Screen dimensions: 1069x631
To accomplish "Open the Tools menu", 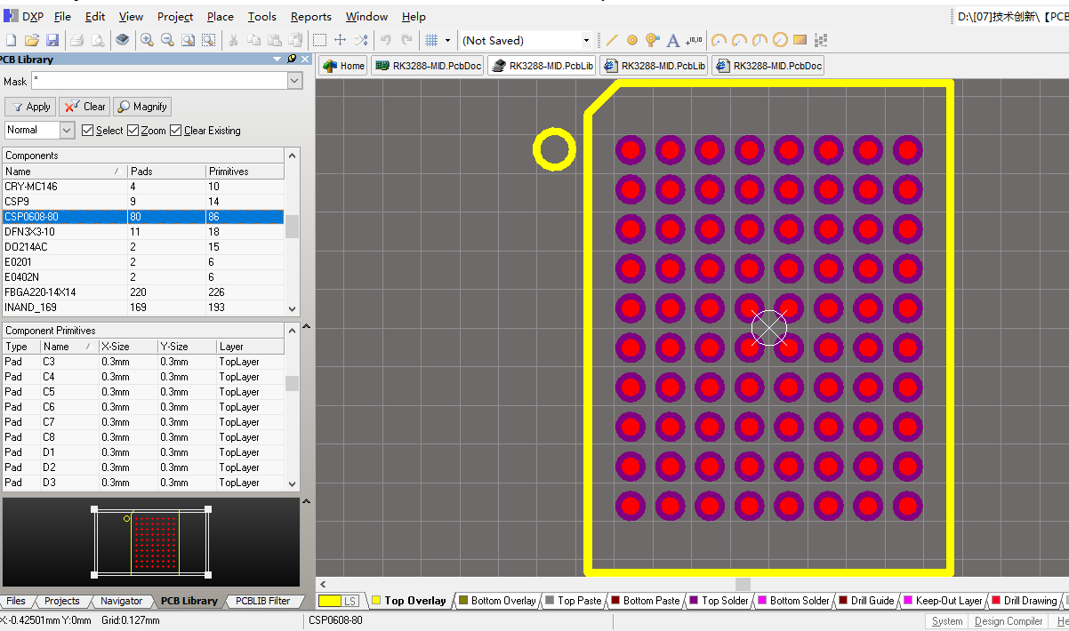I will tap(261, 16).
